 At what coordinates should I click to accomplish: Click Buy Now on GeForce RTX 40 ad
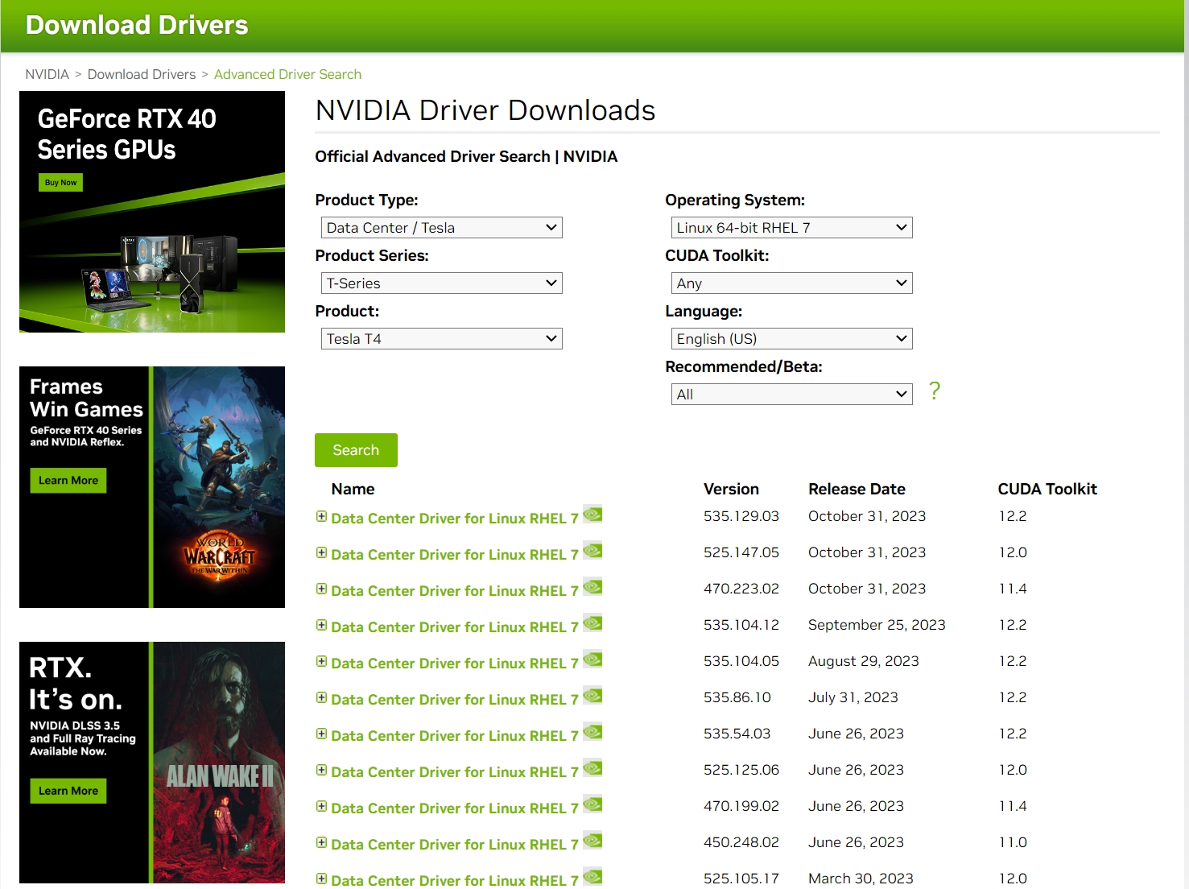click(x=60, y=183)
